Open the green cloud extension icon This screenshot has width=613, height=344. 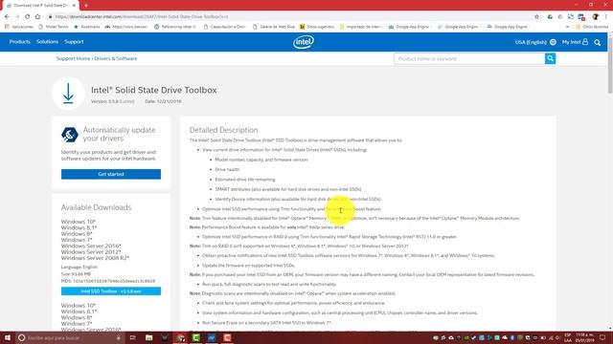coord(550,17)
